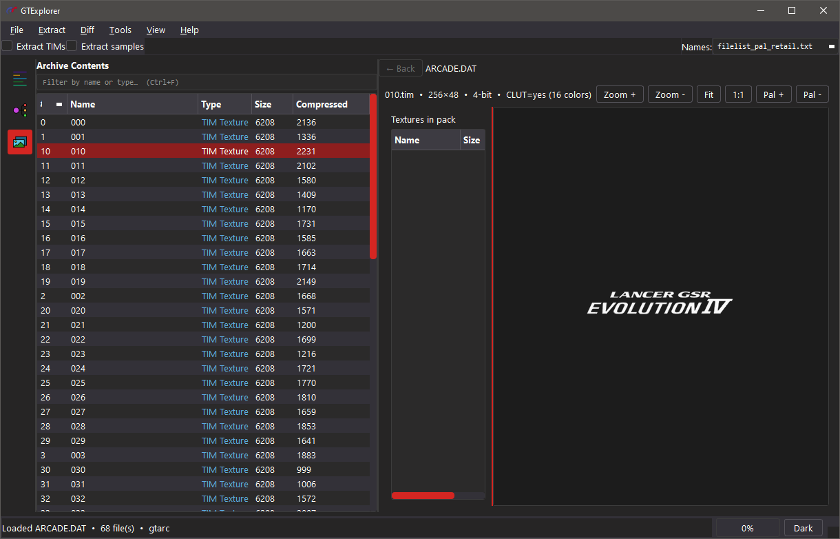
Task: Select the 024 file row
Action: point(203,368)
